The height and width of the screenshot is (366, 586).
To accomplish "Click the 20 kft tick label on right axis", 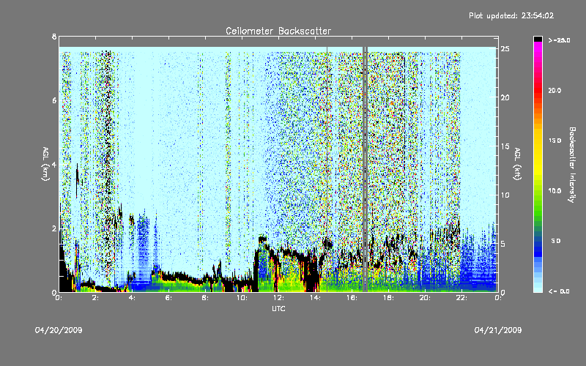I will coord(505,97).
